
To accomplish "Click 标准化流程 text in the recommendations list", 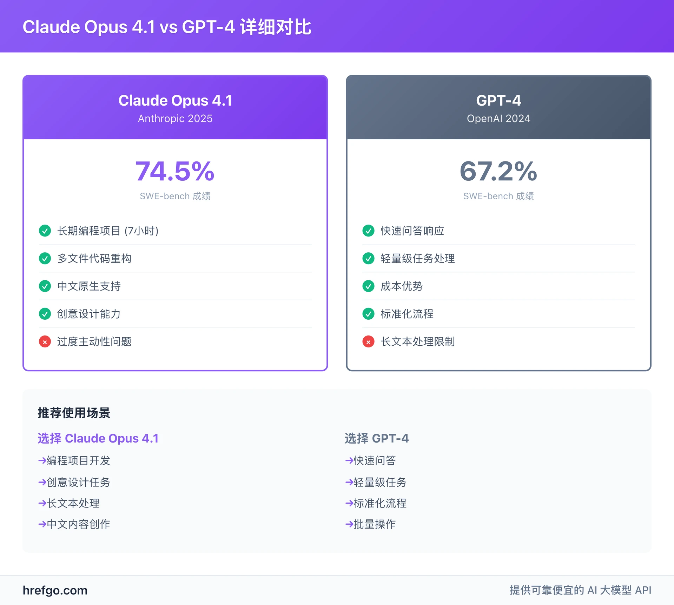I will click(x=380, y=503).
